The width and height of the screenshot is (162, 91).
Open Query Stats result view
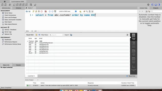point(134,60)
